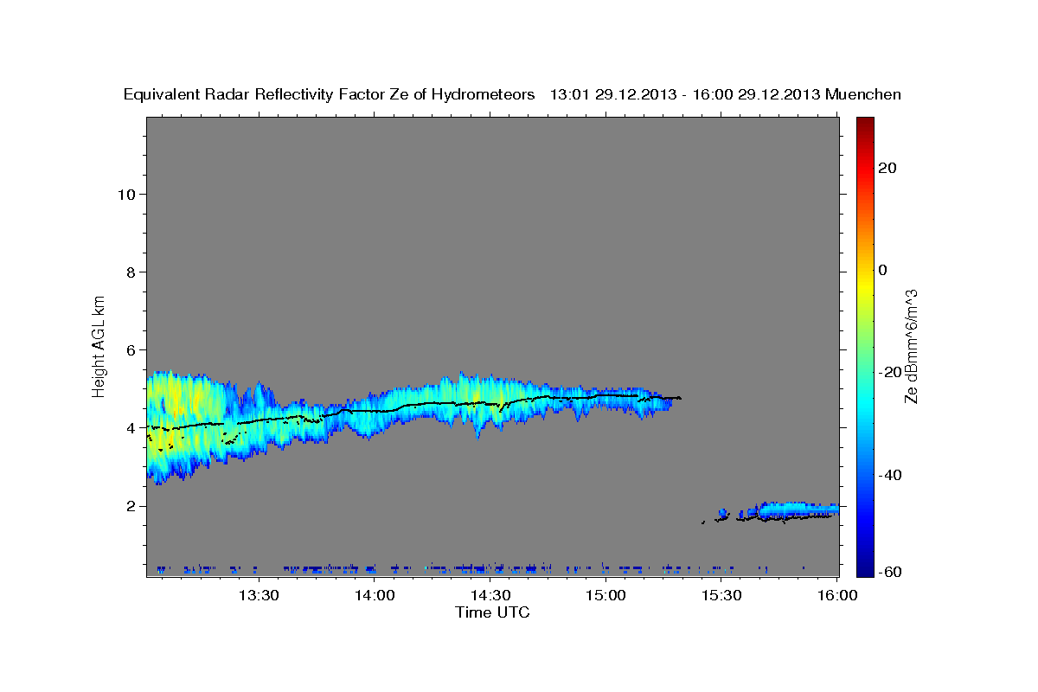
Task: Click the 'Time UTC' axis label
Action: pyautogui.click(x=492, y=612)
